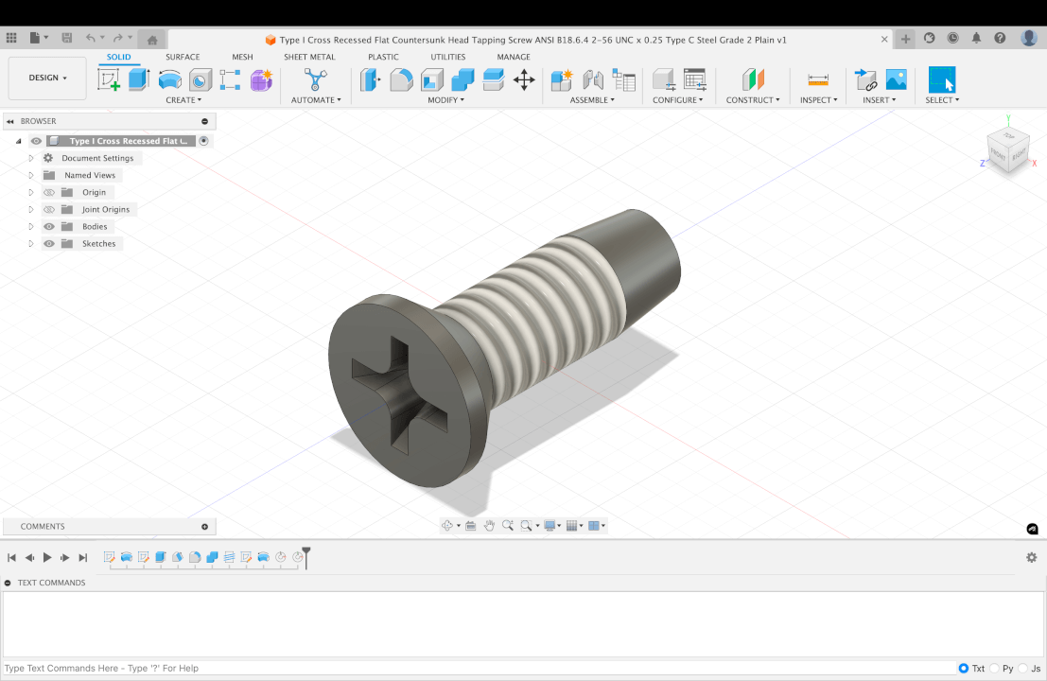Open the Insert dropdown menu
Screen dimensions: 1047x681
pyautogui.click(x=881, y=99)
